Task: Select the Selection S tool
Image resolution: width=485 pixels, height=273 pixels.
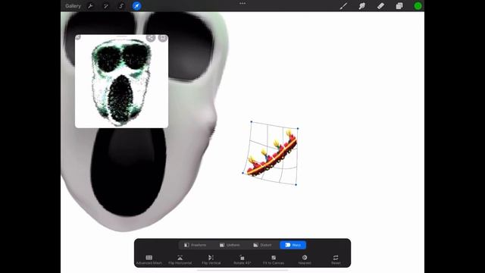Action: pyautogui.click(x=121, y=6)
